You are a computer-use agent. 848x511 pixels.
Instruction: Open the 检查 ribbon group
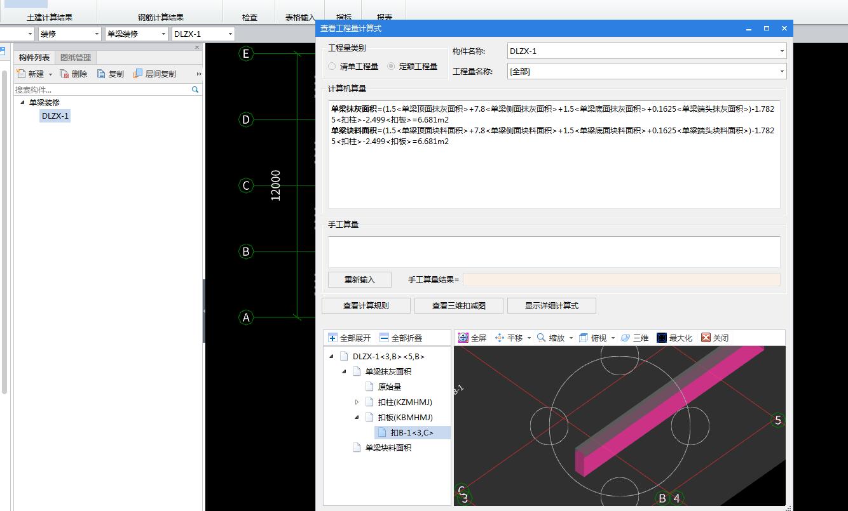pyautogui.click(x=250, y=17)
